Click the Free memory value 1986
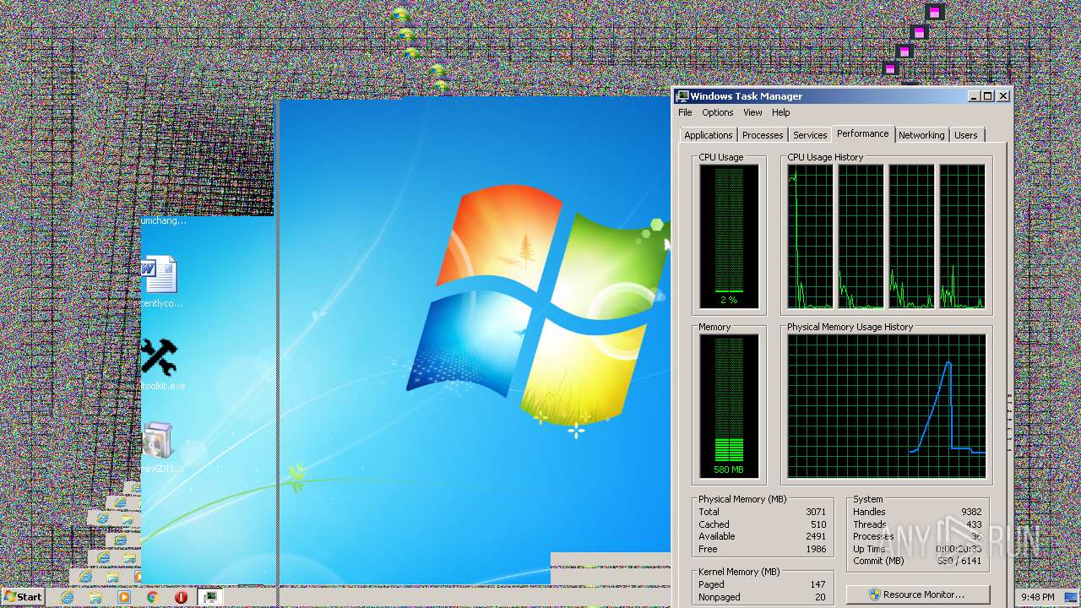This screenshot has height=608, width=1081. (x=815, y=549)
